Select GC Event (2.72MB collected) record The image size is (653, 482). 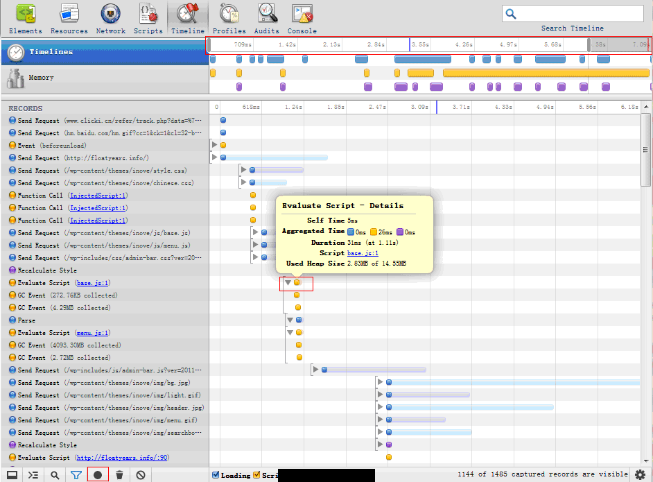[105, 358]
